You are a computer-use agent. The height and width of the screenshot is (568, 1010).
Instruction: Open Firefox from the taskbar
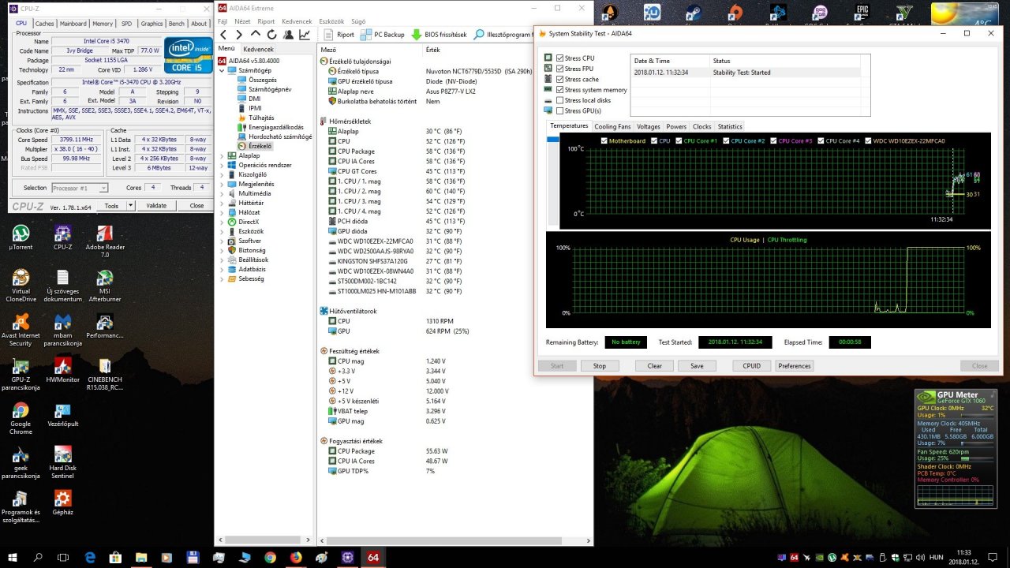click(x=296, y=557)
